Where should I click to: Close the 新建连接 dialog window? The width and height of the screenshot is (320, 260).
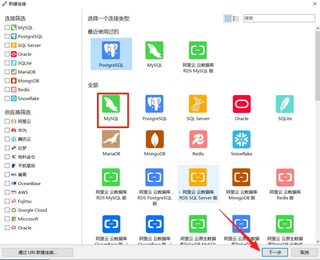[x=315, y=4]
